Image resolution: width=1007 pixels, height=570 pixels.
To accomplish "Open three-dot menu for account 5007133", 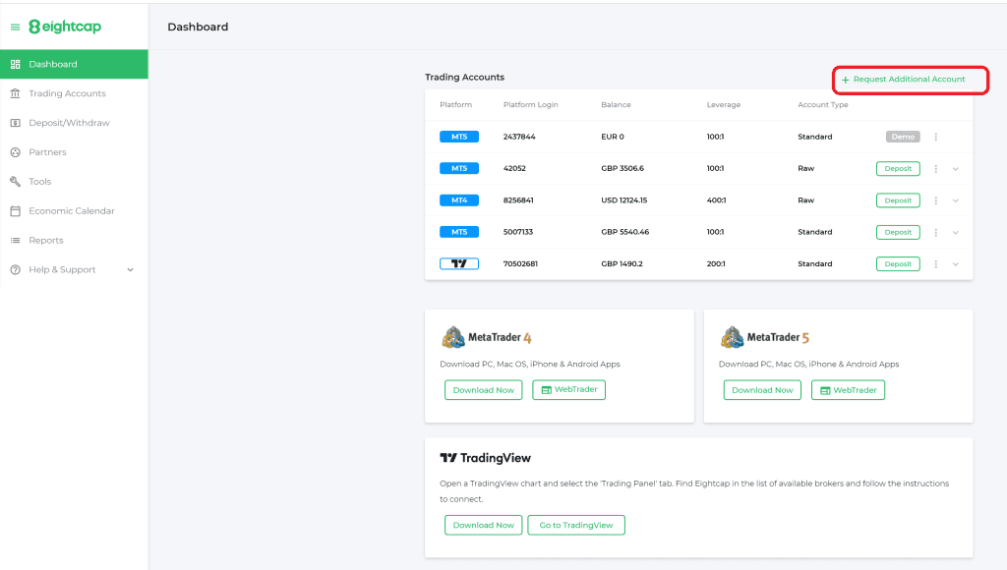I will (936, 232).
